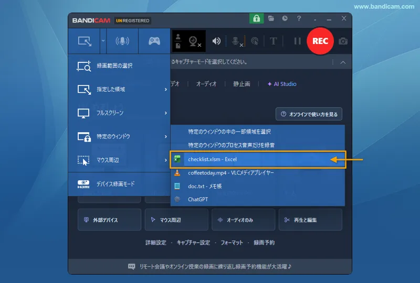Image resolution: width=420 pixels, height=283 pixels.
Task: Choose ChatGPT window entry
Action: tap(258, 199)
